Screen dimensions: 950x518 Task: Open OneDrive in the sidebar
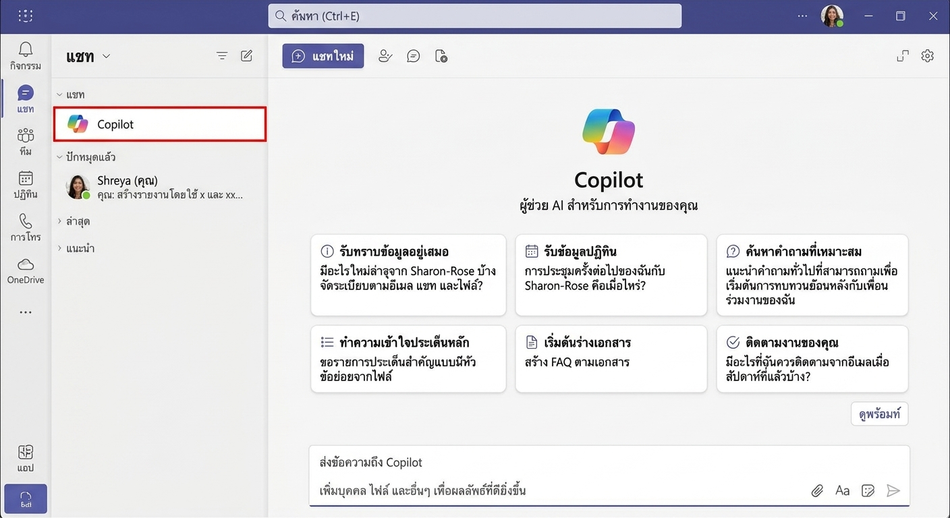pyautogui.click(x=26, y=270)
